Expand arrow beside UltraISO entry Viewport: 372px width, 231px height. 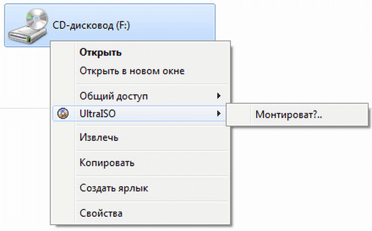tap(219, 114)
